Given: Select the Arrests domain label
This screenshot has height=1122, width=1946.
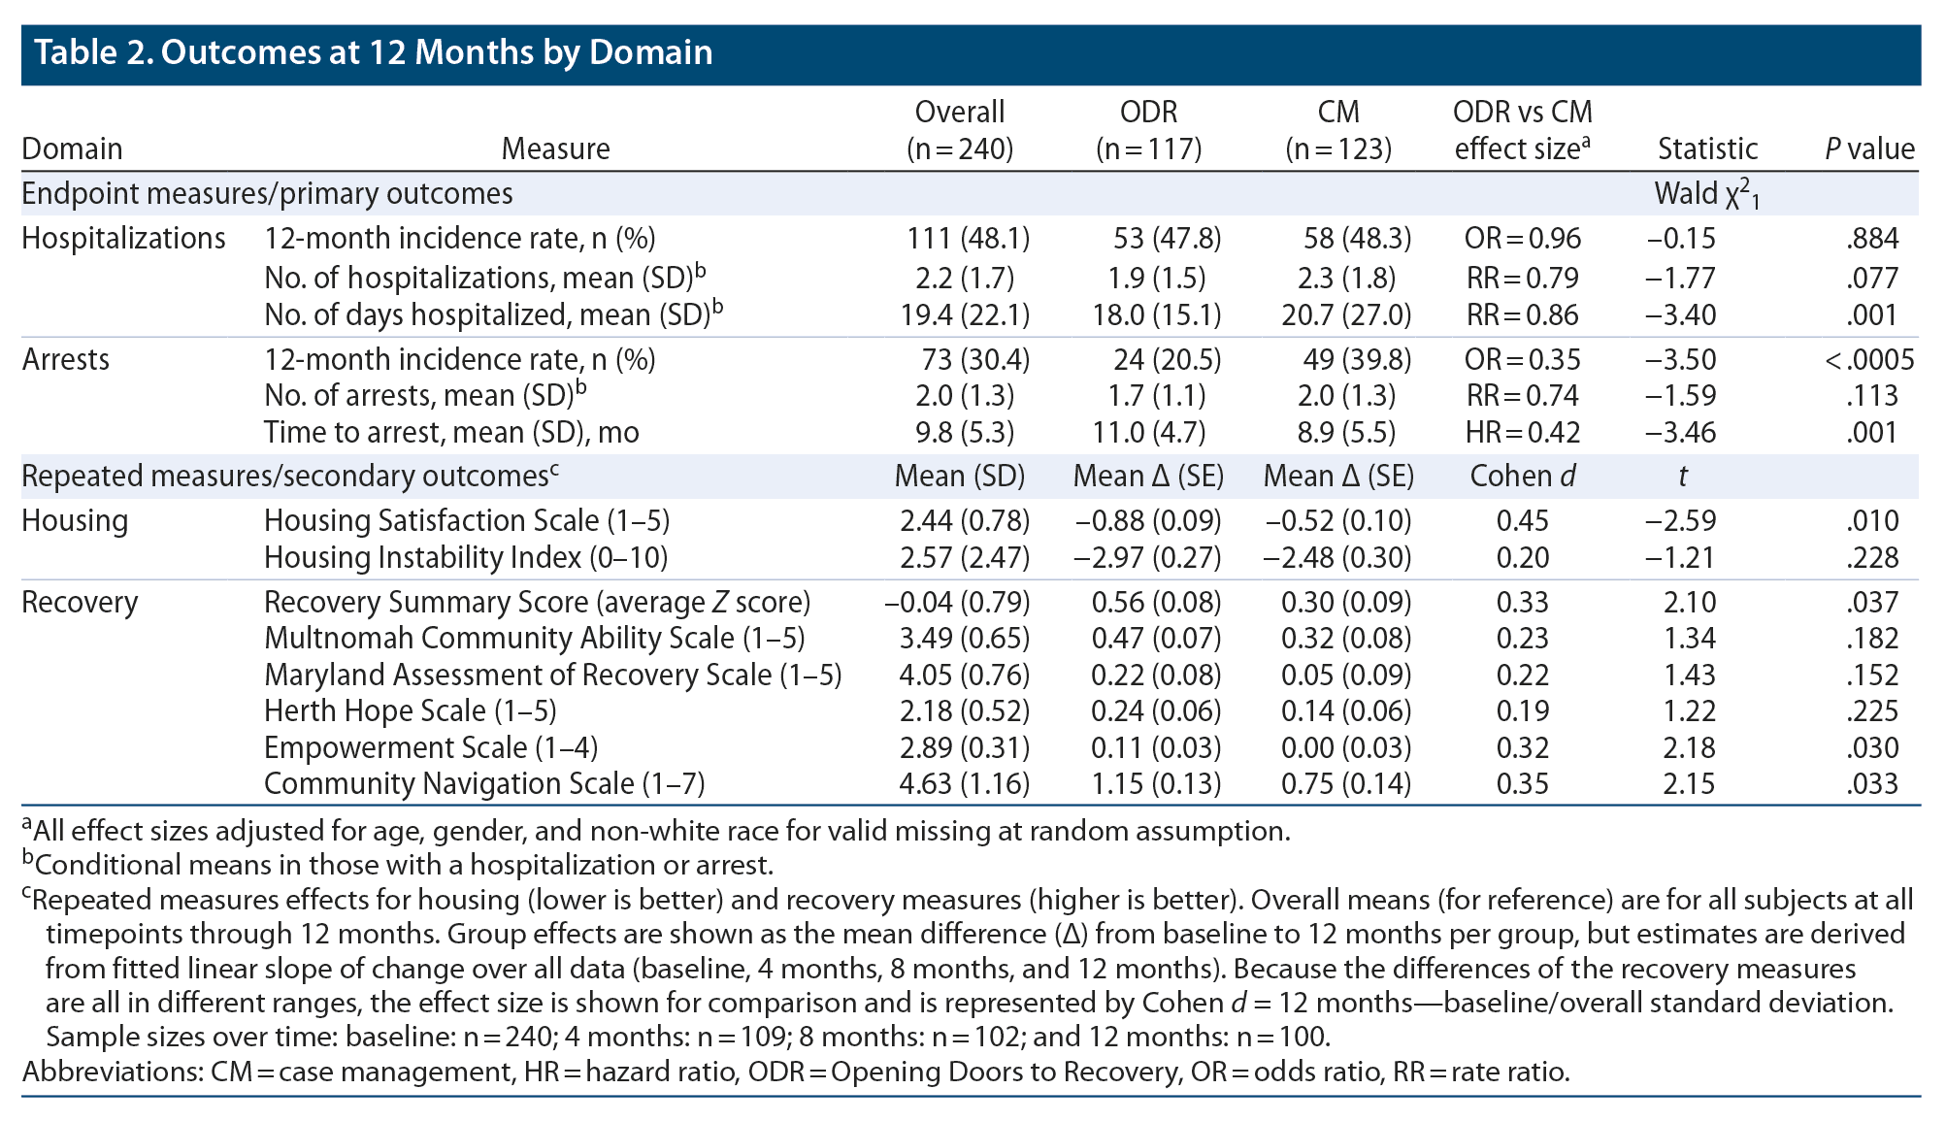Looking at the screenshot, I should (x=66, y=360).
